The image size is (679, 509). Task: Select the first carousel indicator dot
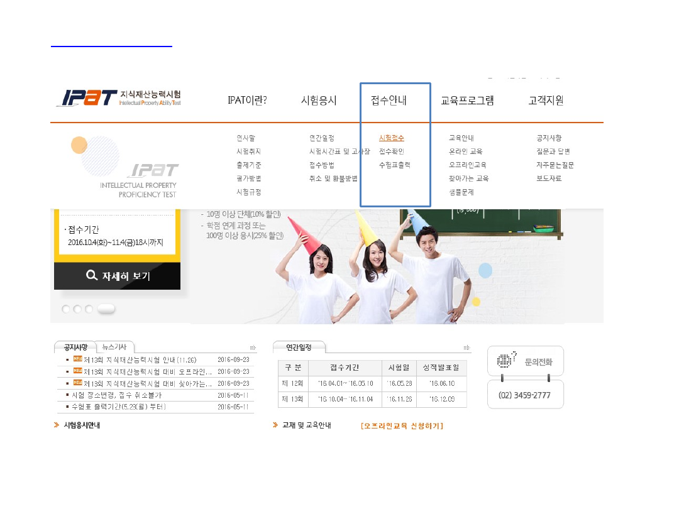point(66,309)
